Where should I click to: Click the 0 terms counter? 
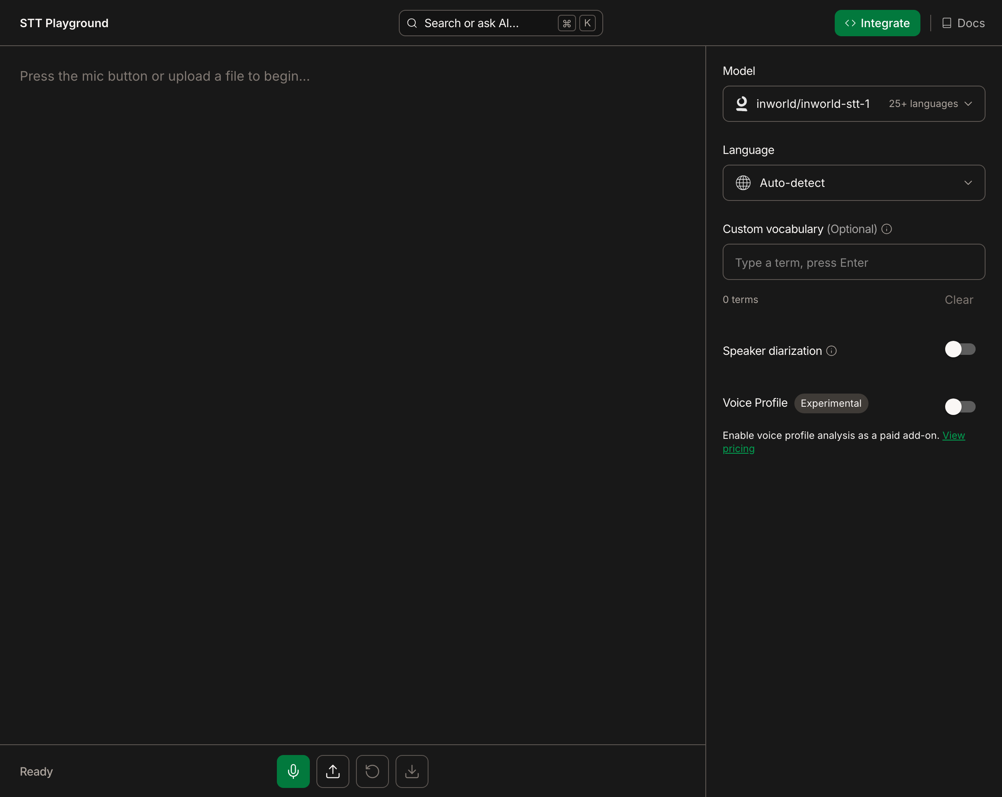click(x=740, y=300)
